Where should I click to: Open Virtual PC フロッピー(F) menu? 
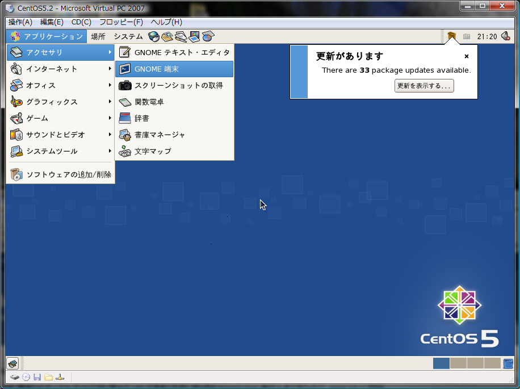tap(121, 22)
